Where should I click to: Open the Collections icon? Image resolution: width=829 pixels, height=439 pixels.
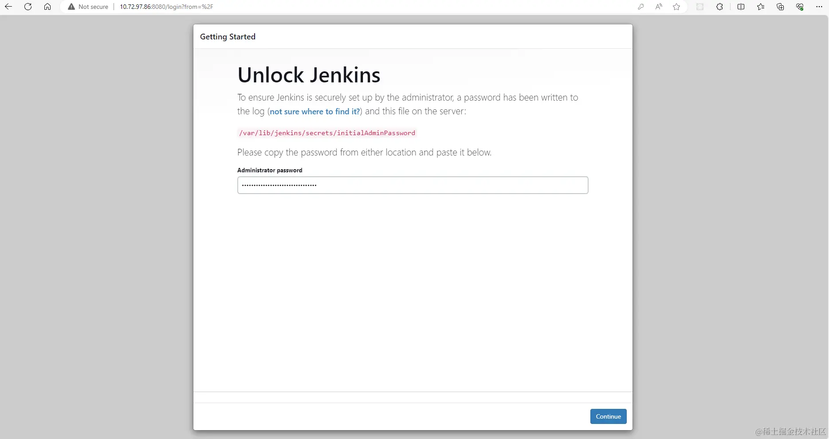(780, 7)
